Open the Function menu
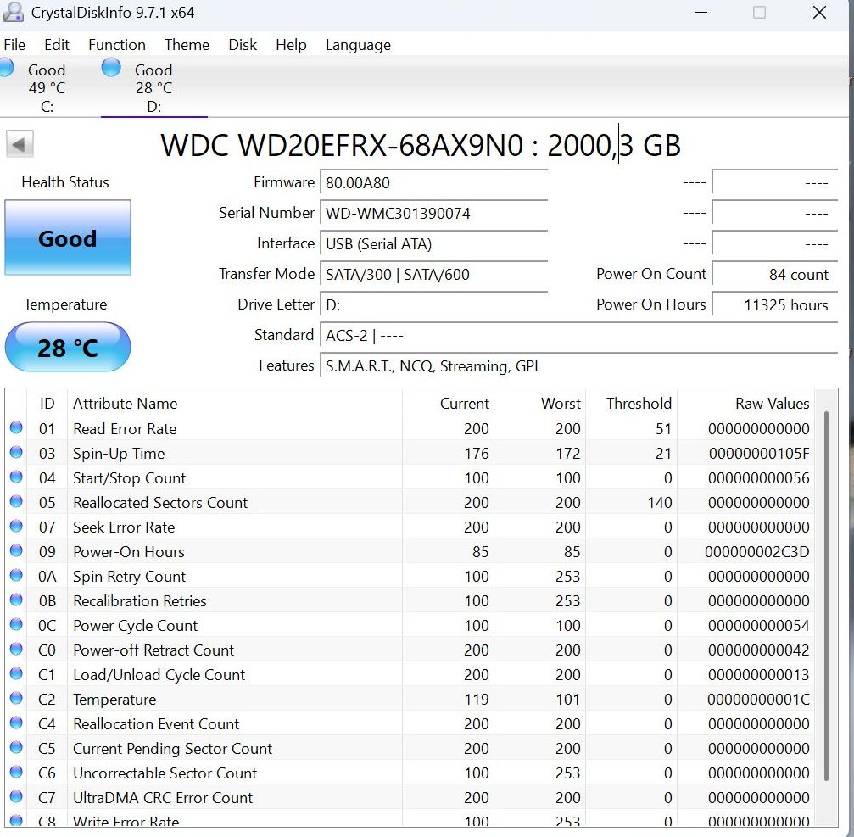 116,45
